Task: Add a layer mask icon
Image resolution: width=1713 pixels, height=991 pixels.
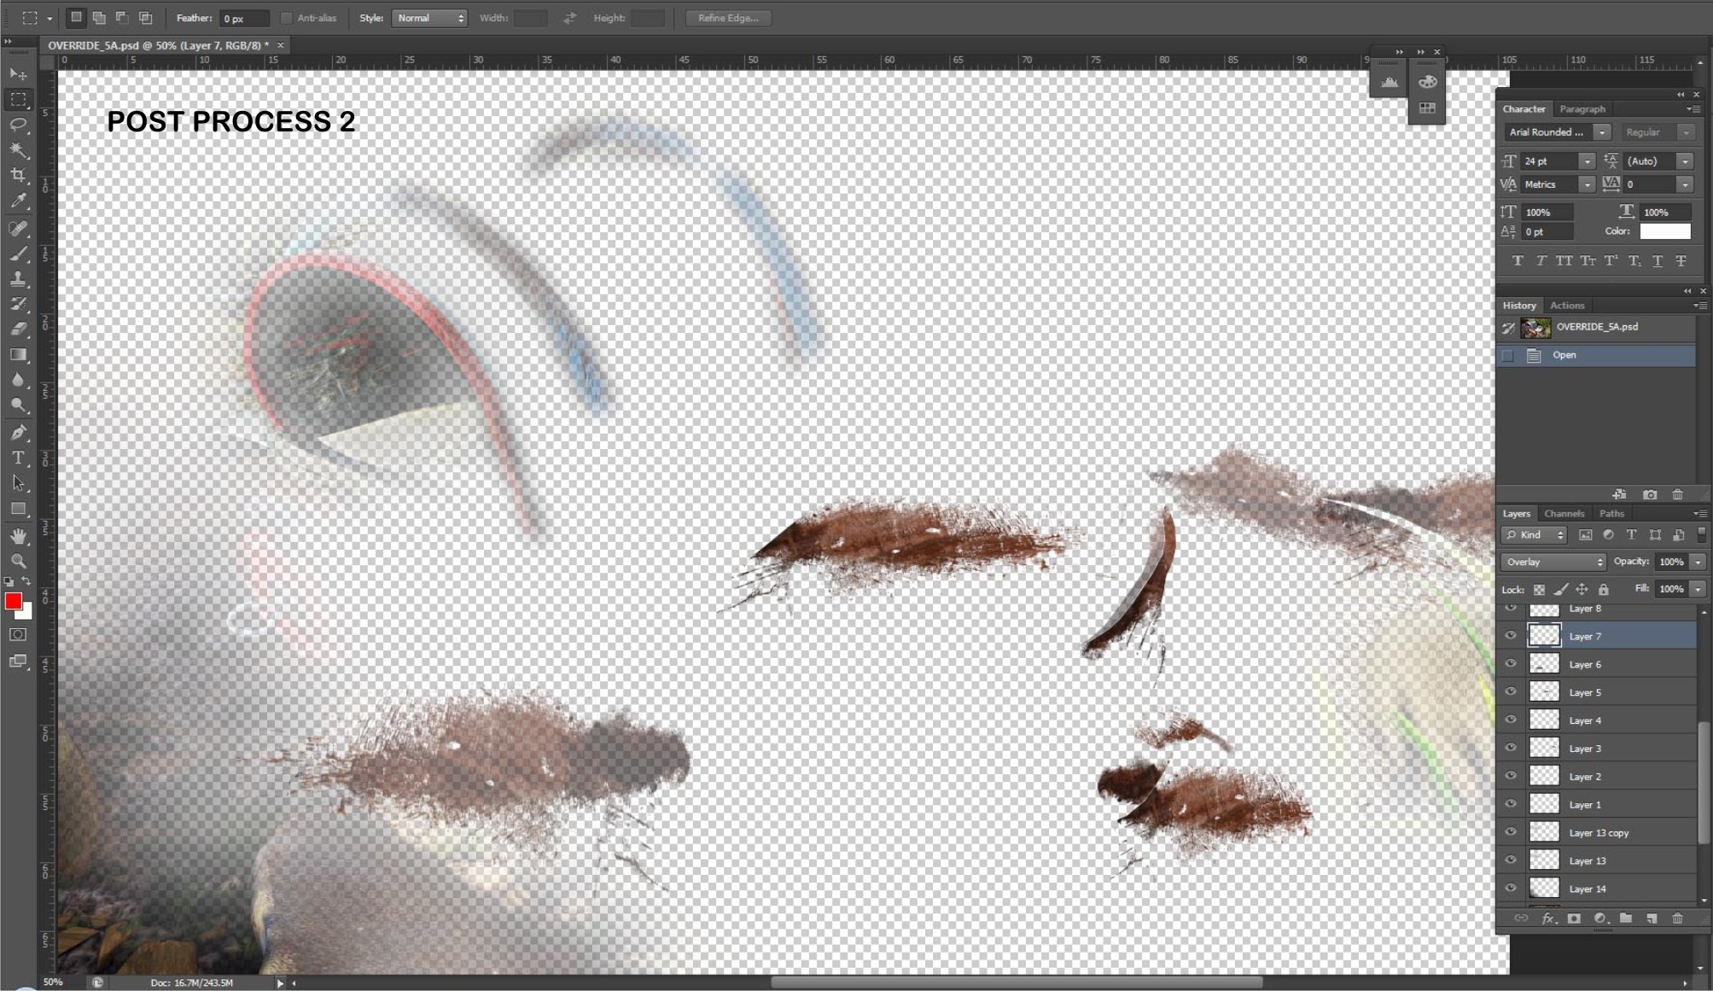Action: point(1574,918)
